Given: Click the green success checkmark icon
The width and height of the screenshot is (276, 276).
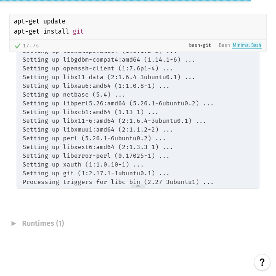Looking at the screenshot, I should point(17,46).
